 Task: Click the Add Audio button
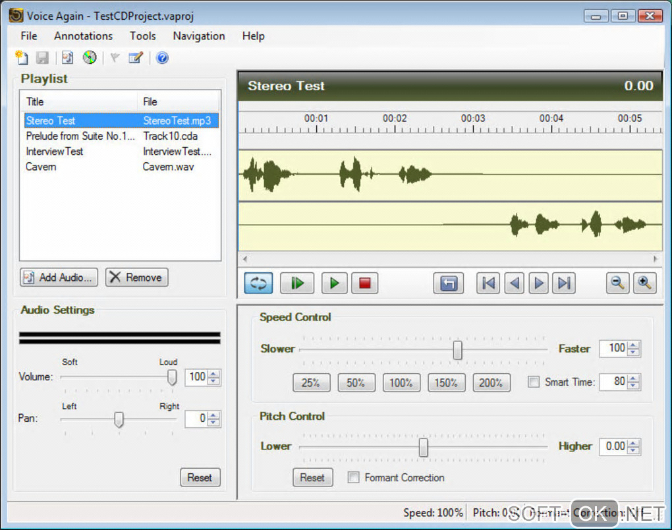click(59, 278)
